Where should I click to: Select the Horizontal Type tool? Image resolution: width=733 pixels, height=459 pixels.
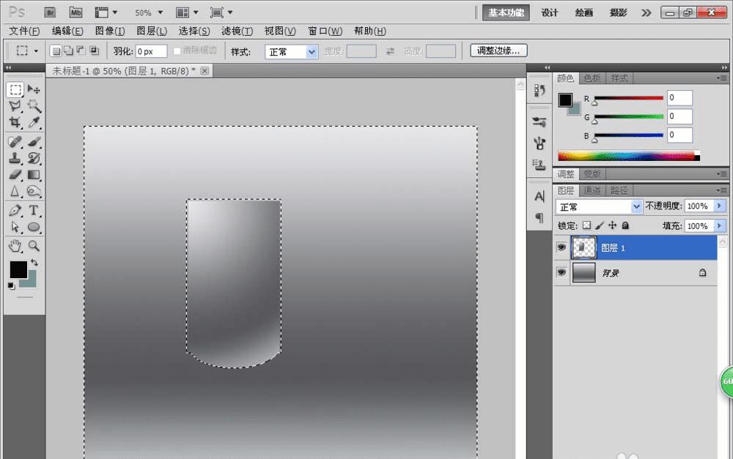tap(34, 211)
